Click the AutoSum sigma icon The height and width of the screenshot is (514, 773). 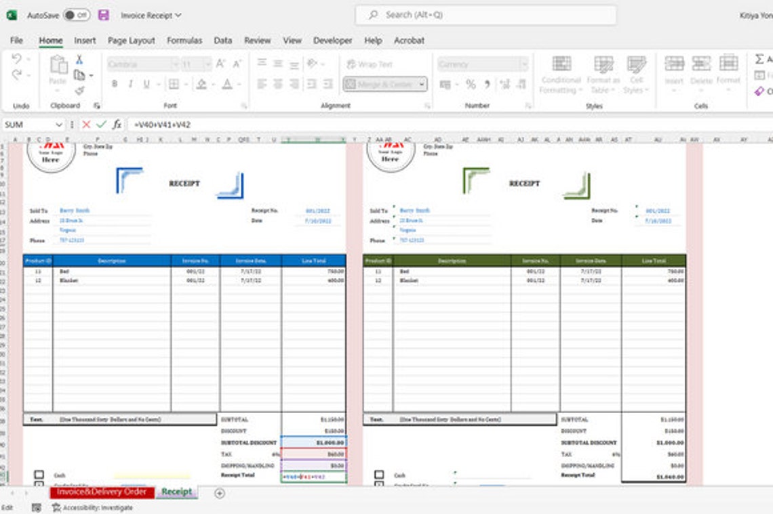759,59
